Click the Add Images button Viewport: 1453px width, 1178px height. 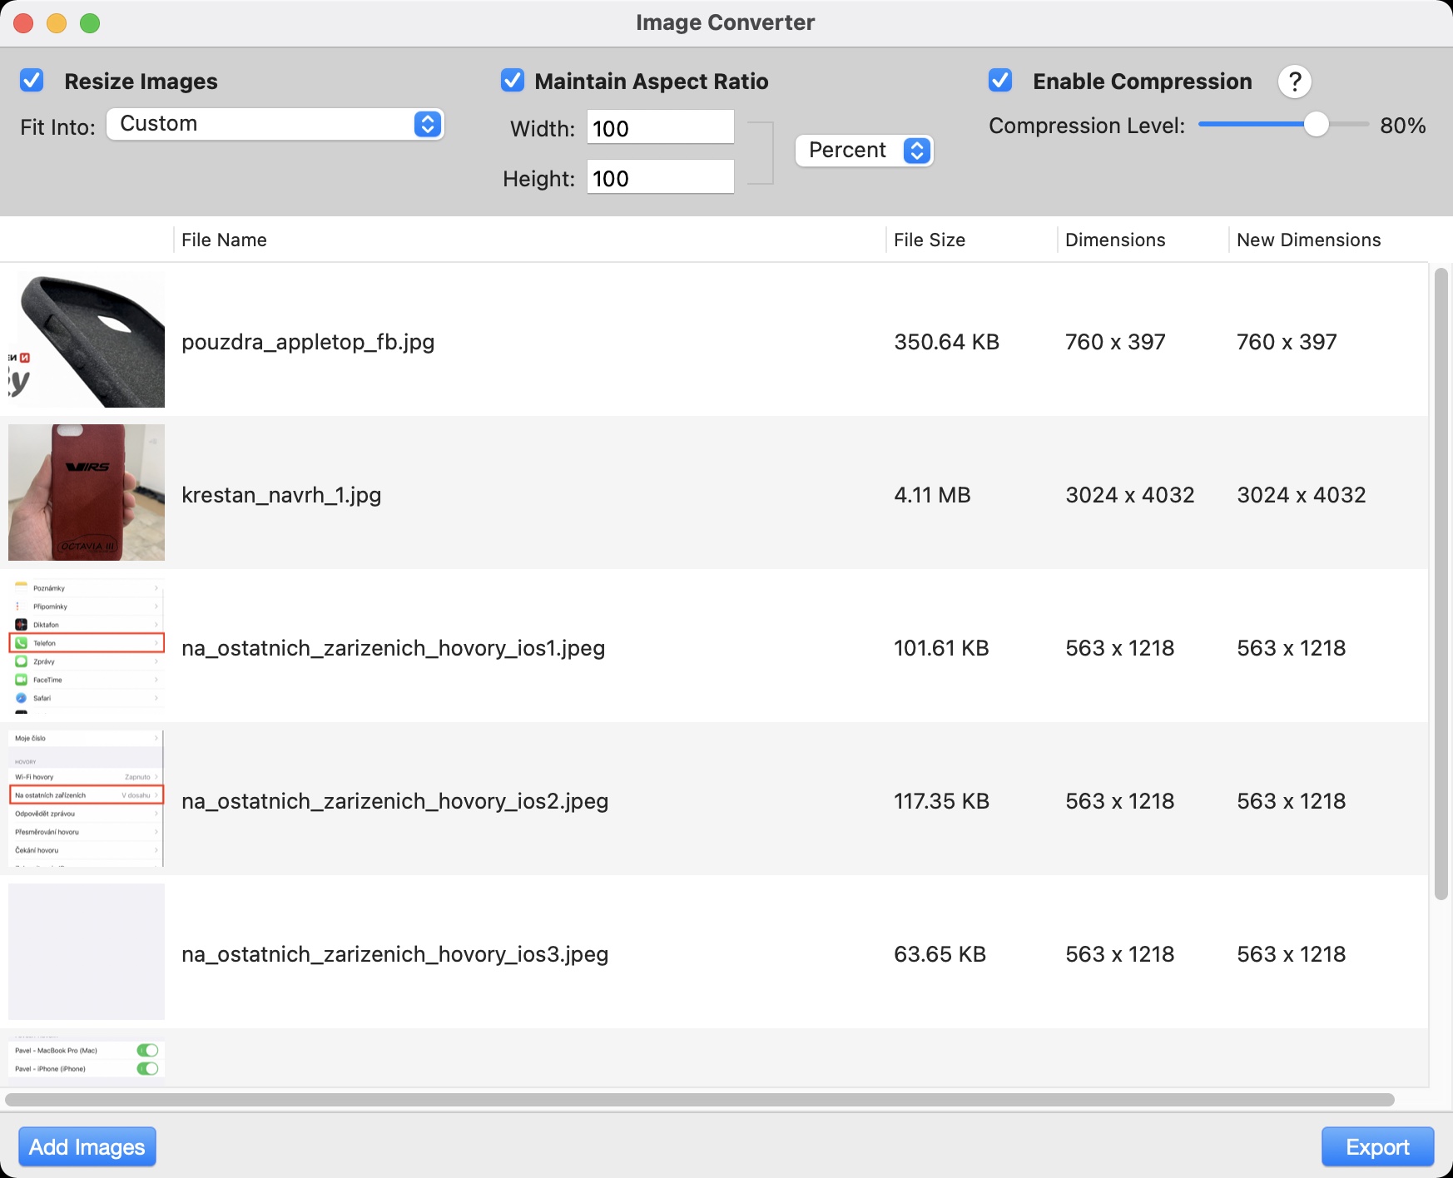87,1146
